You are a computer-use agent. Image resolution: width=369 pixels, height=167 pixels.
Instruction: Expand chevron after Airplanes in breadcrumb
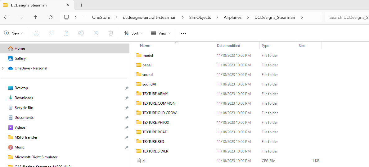pyautogui.click(x=248, y=17)
